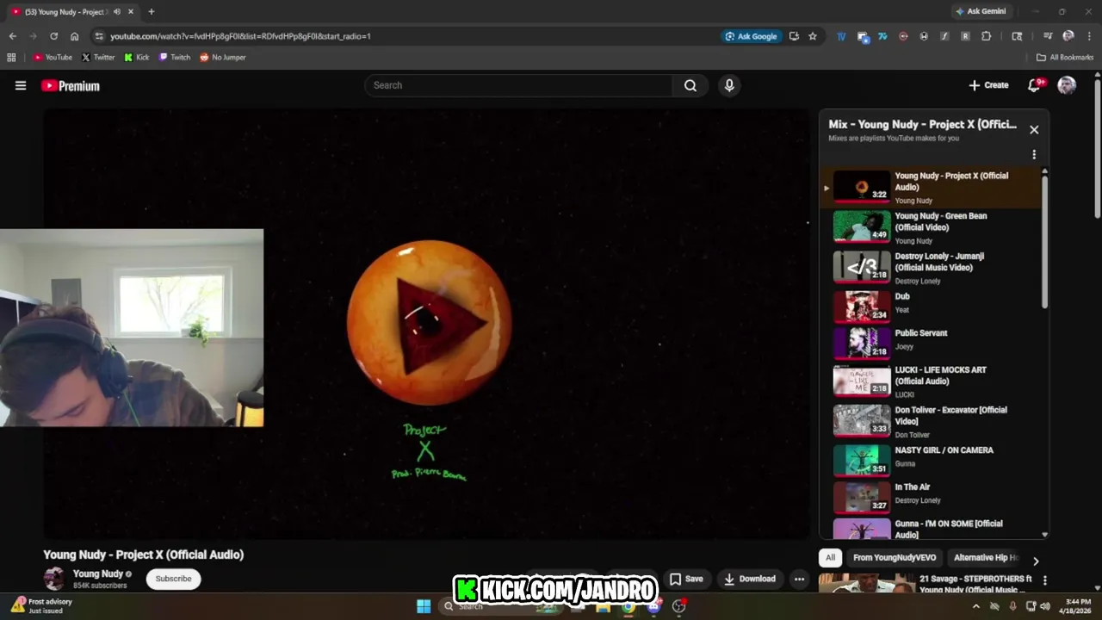
Task: Open Windows Start menu
Action: [424, 606]
